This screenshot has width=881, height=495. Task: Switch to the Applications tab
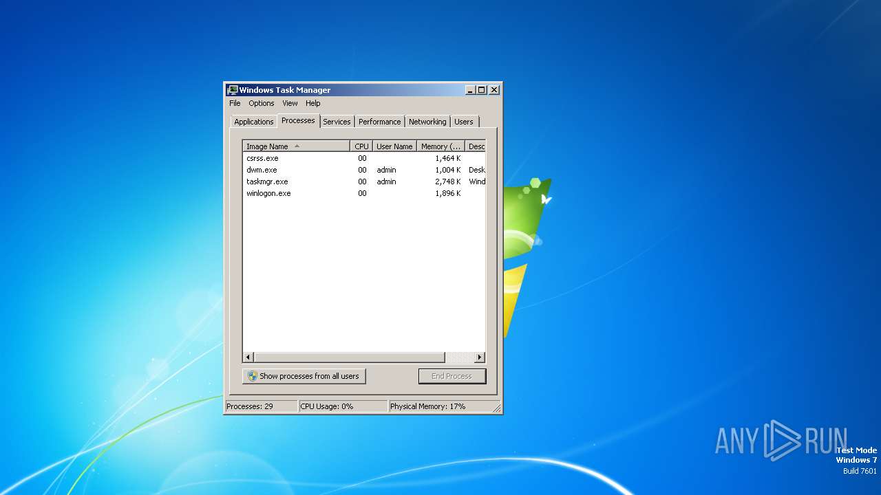coord(254,122)
